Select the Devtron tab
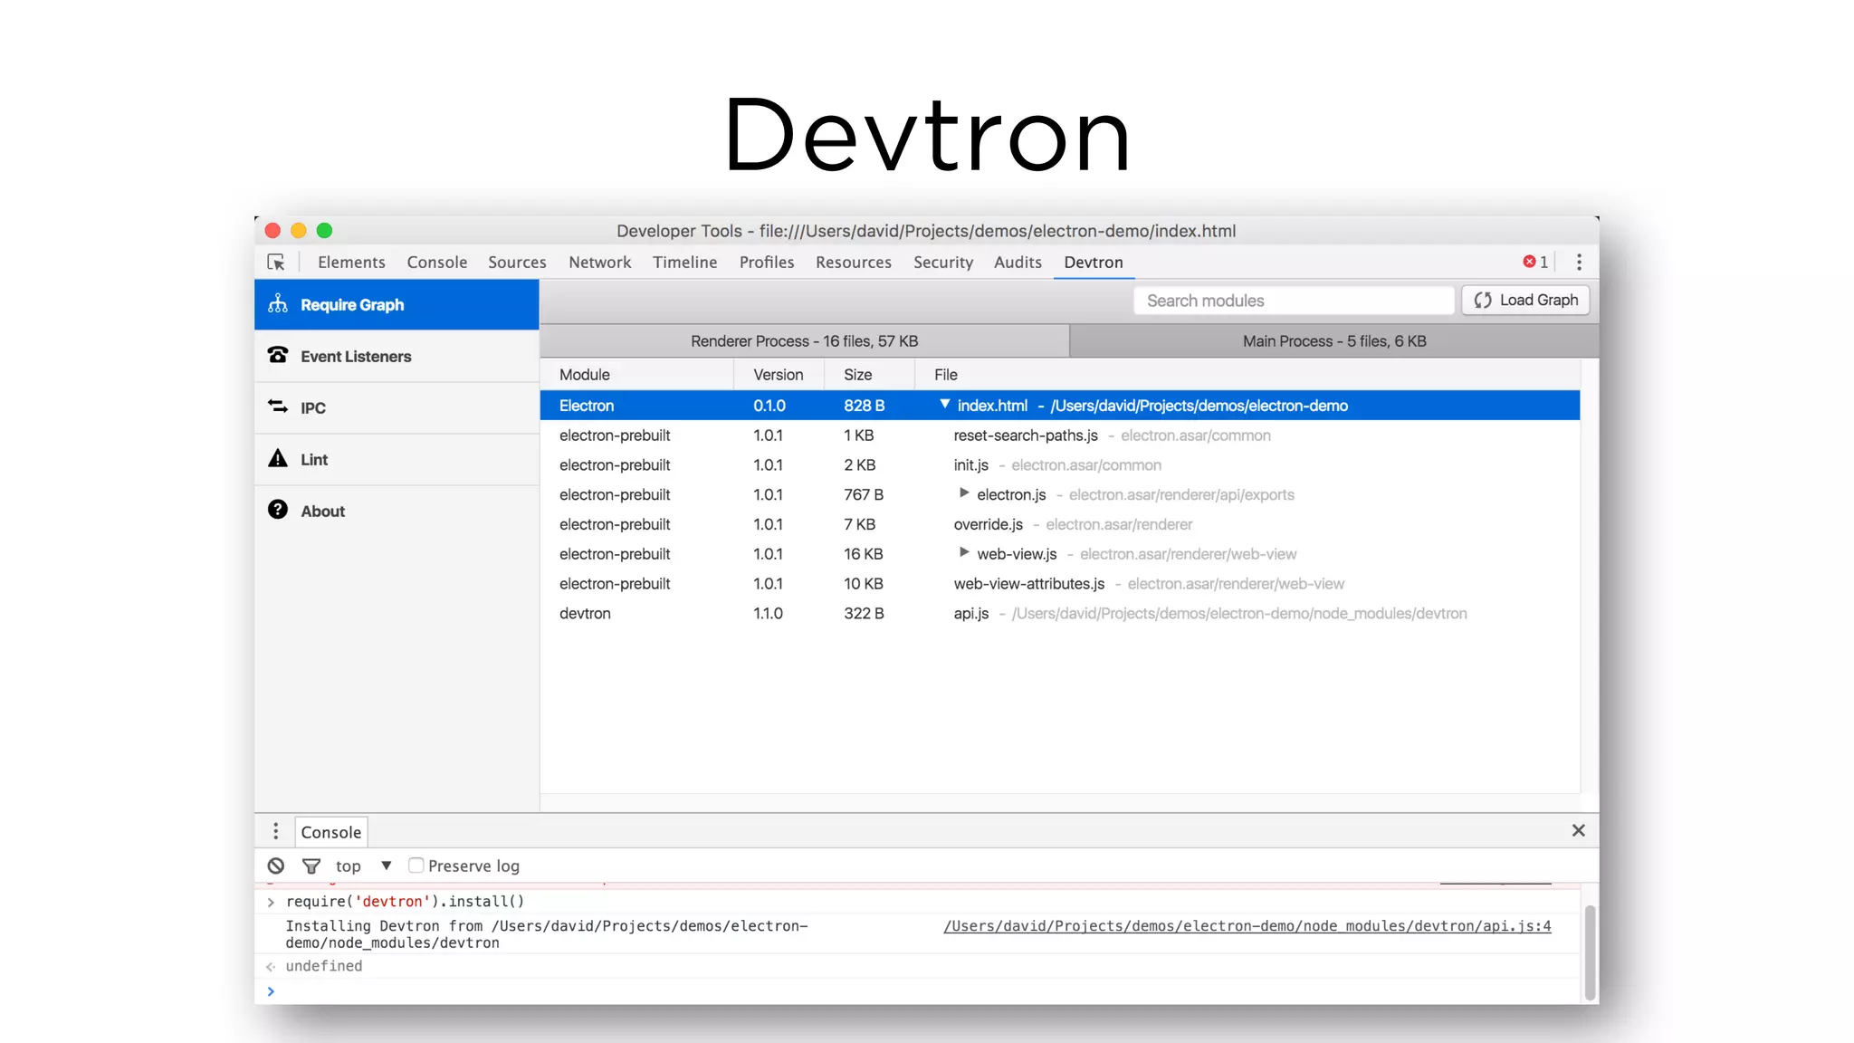The height and width of the screenshot is (1043, 1854). pyautogui.click(x=1094, y=262)
